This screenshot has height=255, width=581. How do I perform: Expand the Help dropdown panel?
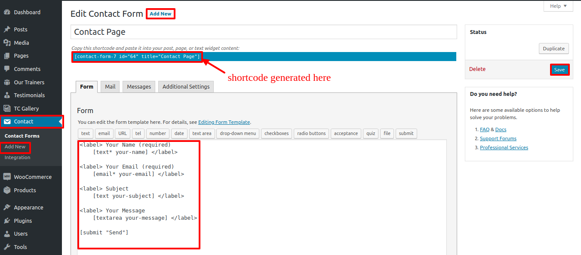(x=558, y=6)
